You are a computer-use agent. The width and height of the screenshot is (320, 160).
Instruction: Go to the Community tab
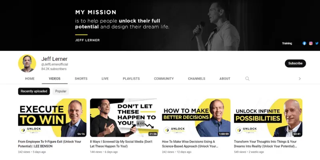pos(164,78)
